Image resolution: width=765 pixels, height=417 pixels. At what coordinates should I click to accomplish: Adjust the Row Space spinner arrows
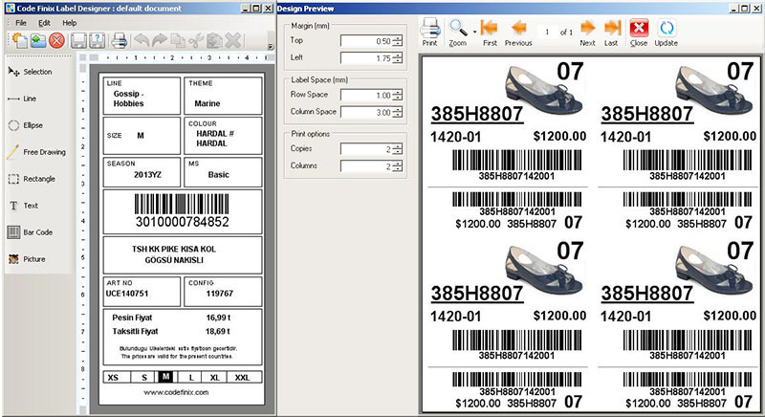click(x=398, y=96)
